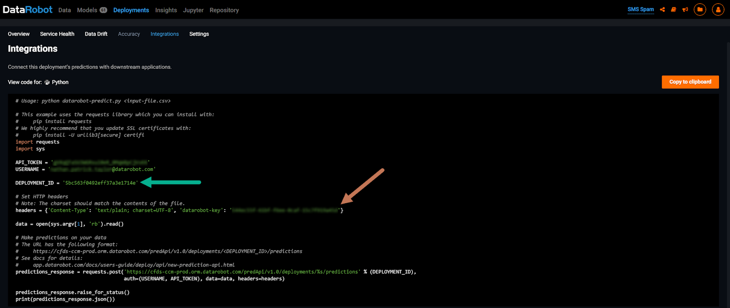The width and height of the screenshot is (730, 308).
Task: Click the new-prediction-api.html docs URL comment
Action: [134, 265]
